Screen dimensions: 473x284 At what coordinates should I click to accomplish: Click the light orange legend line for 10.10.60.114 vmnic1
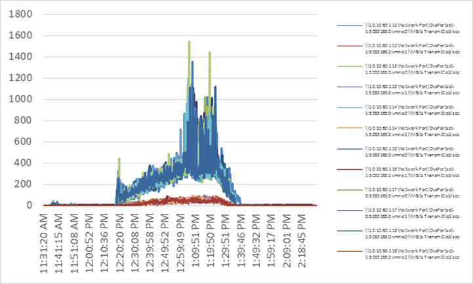(x=350, y=128)
